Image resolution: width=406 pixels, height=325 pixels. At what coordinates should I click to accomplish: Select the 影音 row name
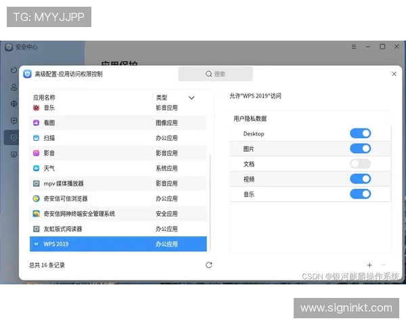coord(49,153)
